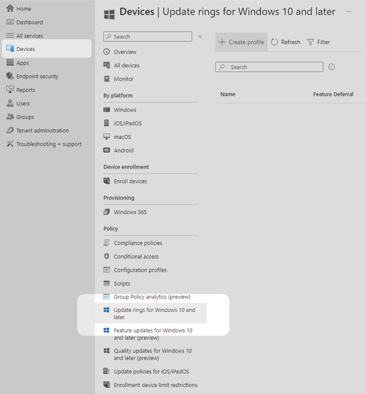The image size is (366, 394).
Task: Click the Users person icon
Action: click(x=10, y=103)
